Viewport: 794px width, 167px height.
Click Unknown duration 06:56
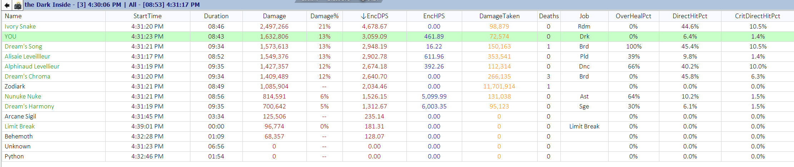pos(216,146)
